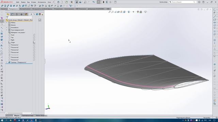Expand the Annotations tree node
Image resolution: width=218 pixels, height=122 pixels.
click(7, 27)
